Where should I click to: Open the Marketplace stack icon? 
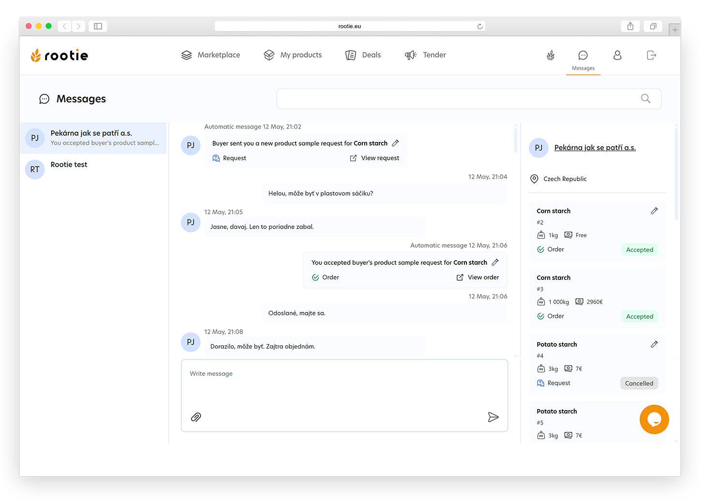[x=186, y=55]
